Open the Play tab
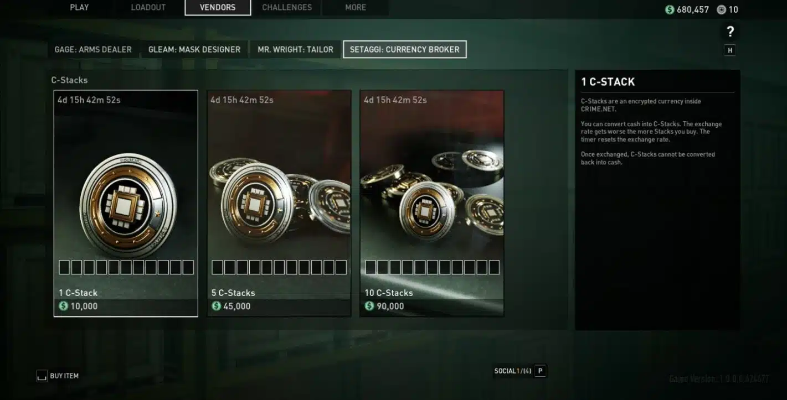This screenshot has width=787, height=400. (79, 7)
